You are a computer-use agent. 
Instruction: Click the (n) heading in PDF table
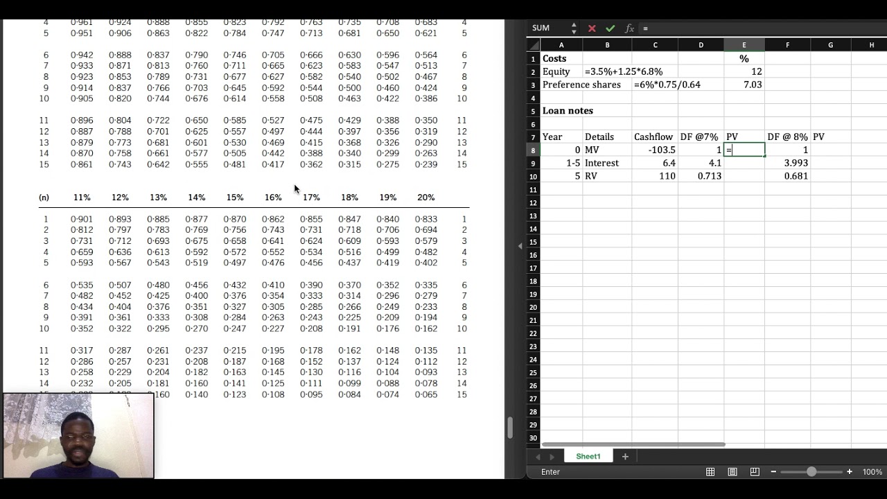44,198
